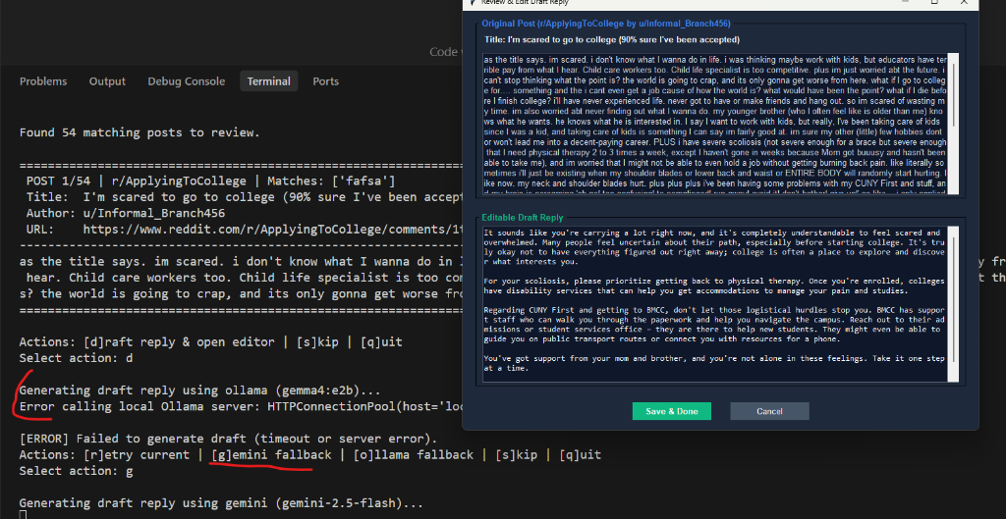1006x519 pixels.
Task: Click the Original Post text area scrollbar
Action: 954,124
